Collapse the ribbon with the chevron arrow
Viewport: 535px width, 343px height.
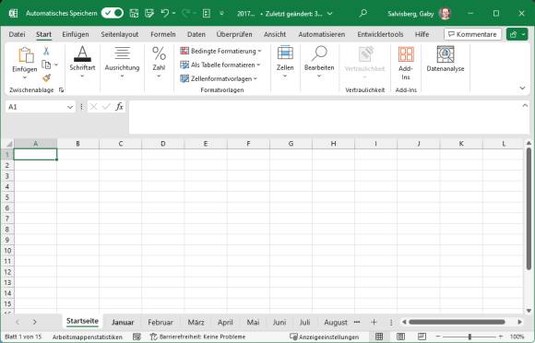point(522,88)
